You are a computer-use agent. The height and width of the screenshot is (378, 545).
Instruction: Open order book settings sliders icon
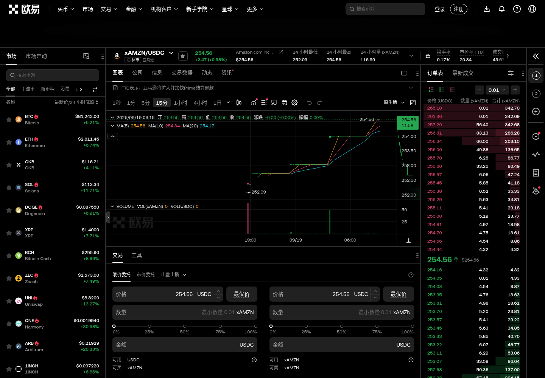511,73
